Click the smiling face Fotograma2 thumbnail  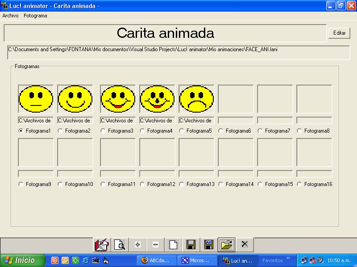click(75, 99)
